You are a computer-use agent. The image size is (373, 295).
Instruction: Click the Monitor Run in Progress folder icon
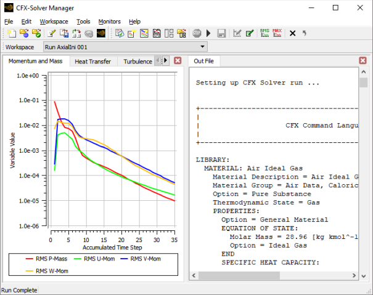click(x=24, y=33)
